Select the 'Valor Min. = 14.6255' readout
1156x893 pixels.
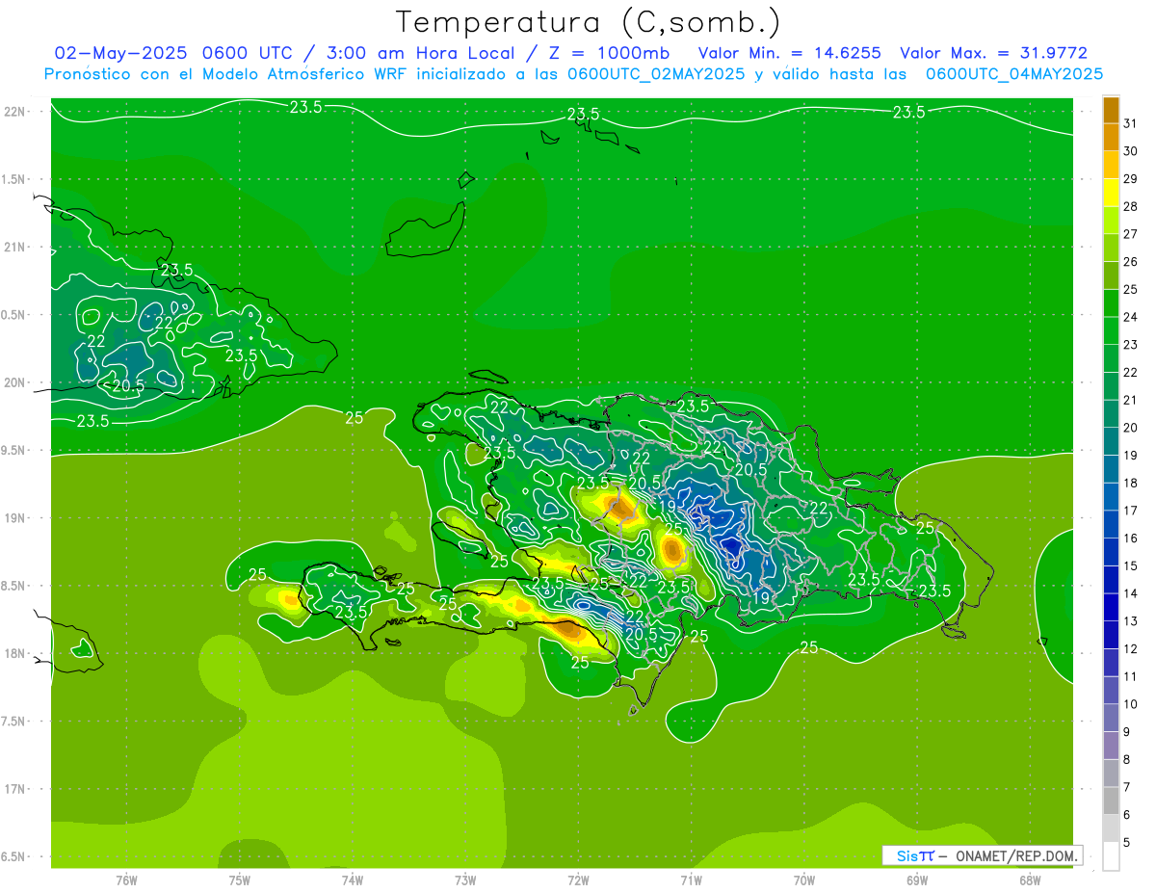788,53
